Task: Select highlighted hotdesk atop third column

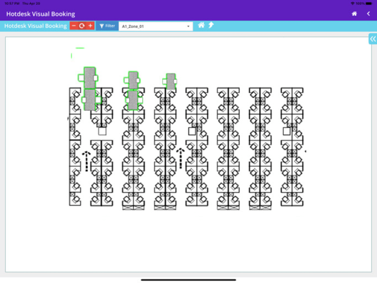Action: click(171, 81)
